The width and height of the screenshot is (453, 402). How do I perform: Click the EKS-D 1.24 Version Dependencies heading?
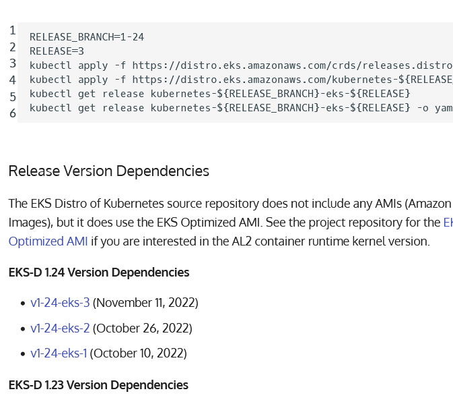(98, 272)
